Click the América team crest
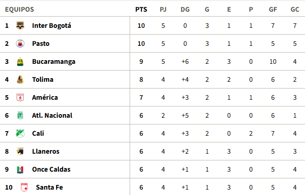Viewport: 305px width, 195px height. coord(20,97)
